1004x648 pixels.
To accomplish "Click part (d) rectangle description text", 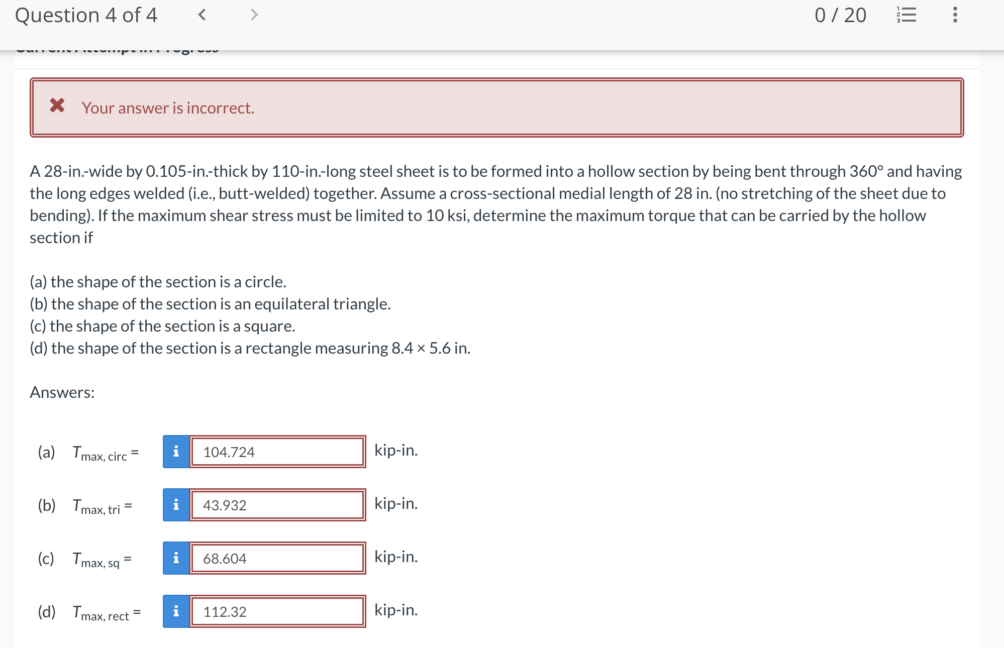I will click(250, 348).
